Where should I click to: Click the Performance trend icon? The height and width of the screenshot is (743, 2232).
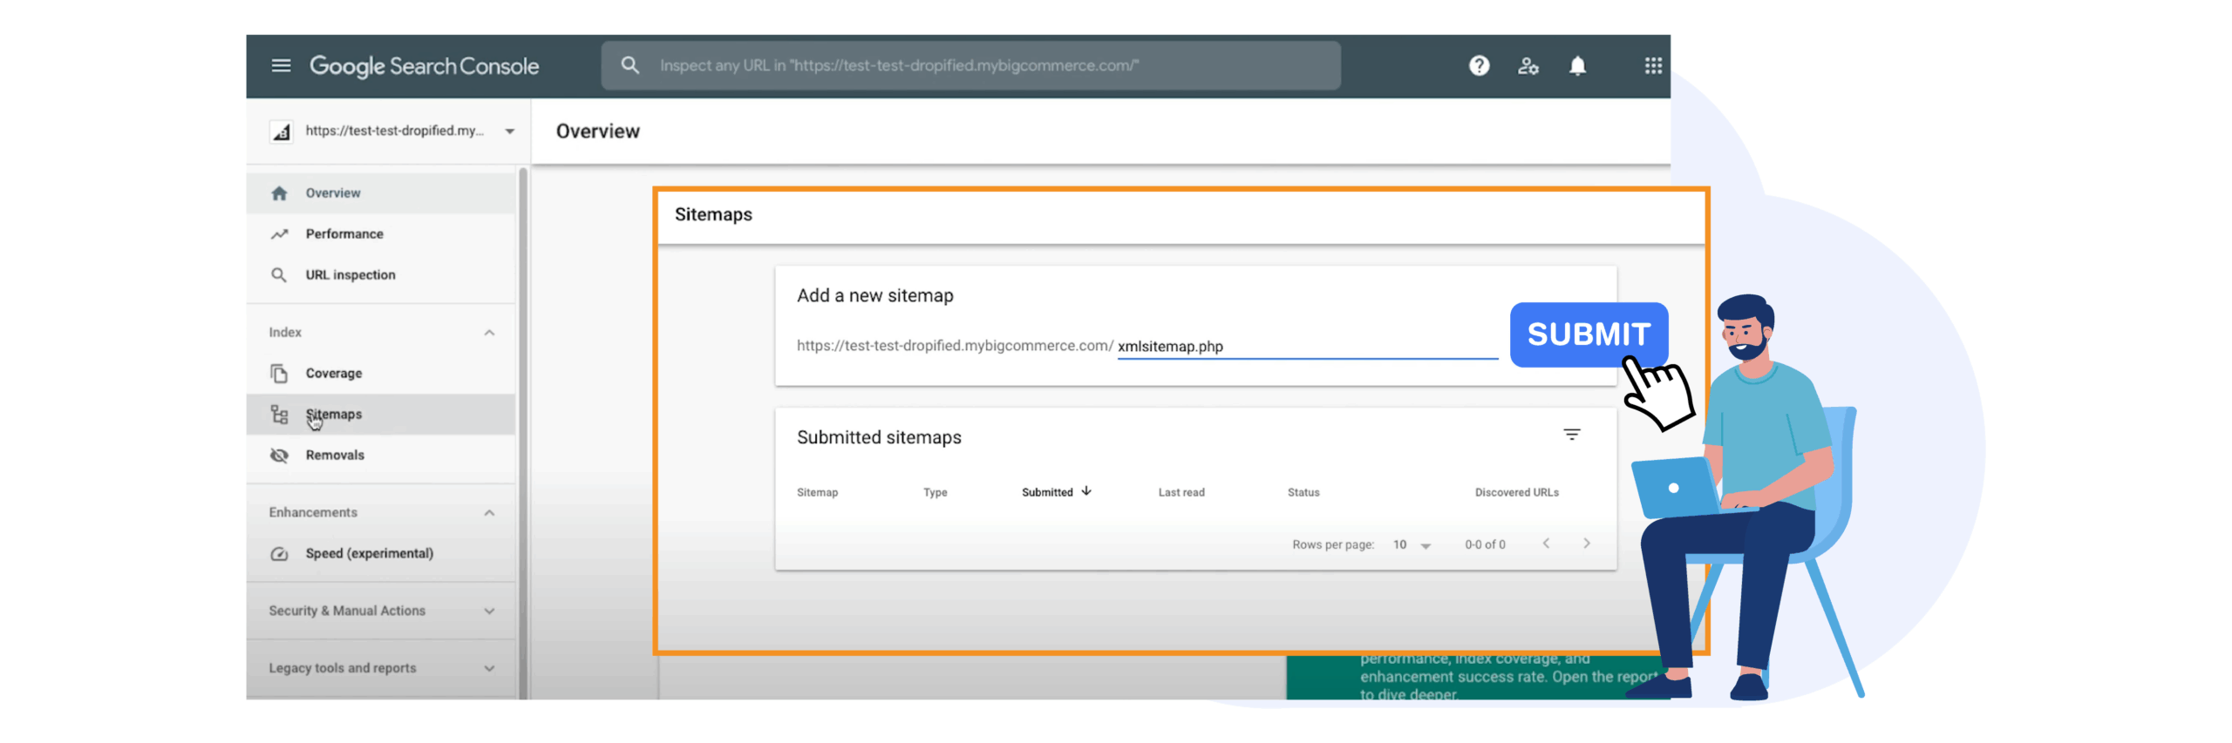[279, 234]
